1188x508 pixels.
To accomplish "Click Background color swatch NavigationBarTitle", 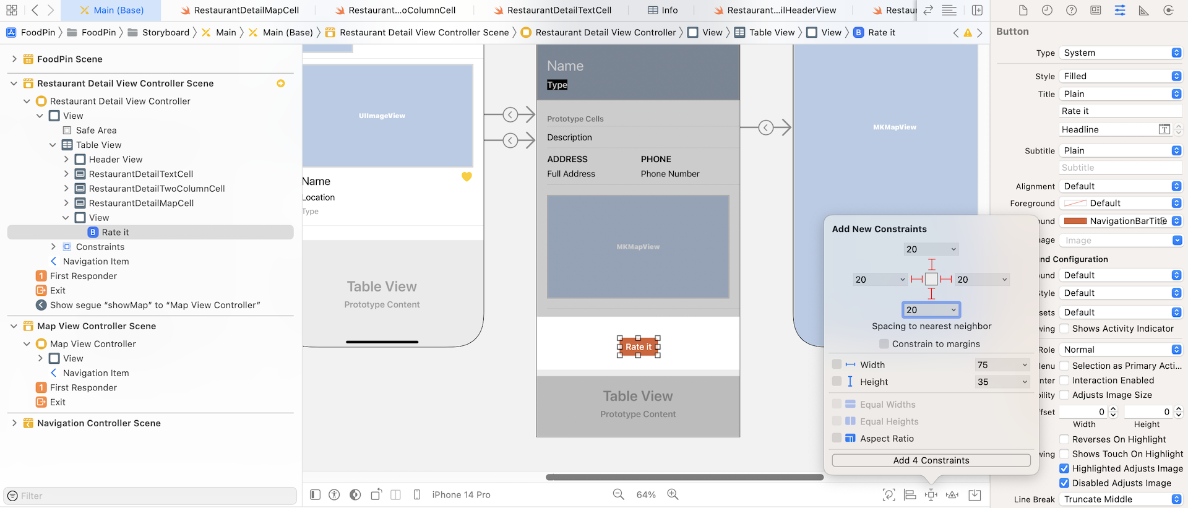I will click(1075, 221).
